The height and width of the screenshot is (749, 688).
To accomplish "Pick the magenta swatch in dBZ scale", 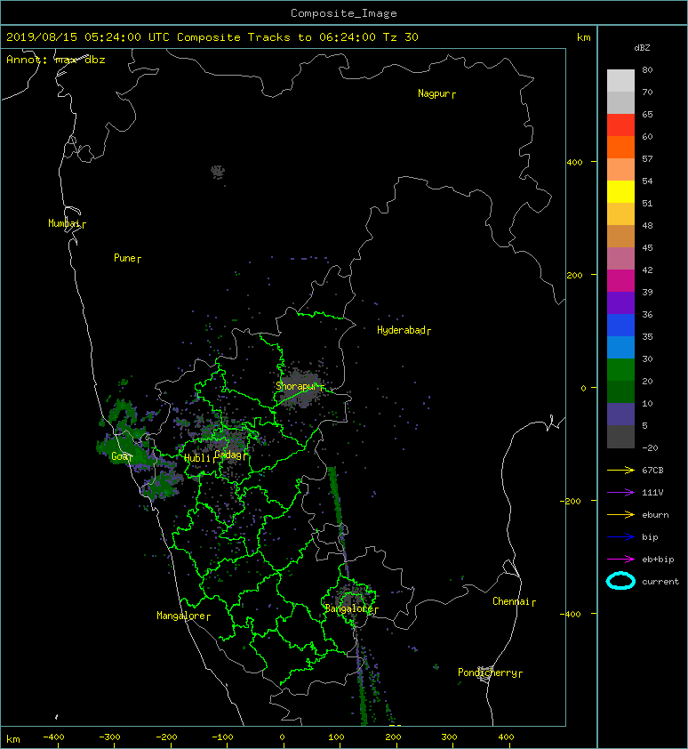I will tap(620, 280).
